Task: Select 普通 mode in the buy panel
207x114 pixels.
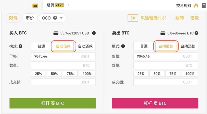Action: point(41,46)
